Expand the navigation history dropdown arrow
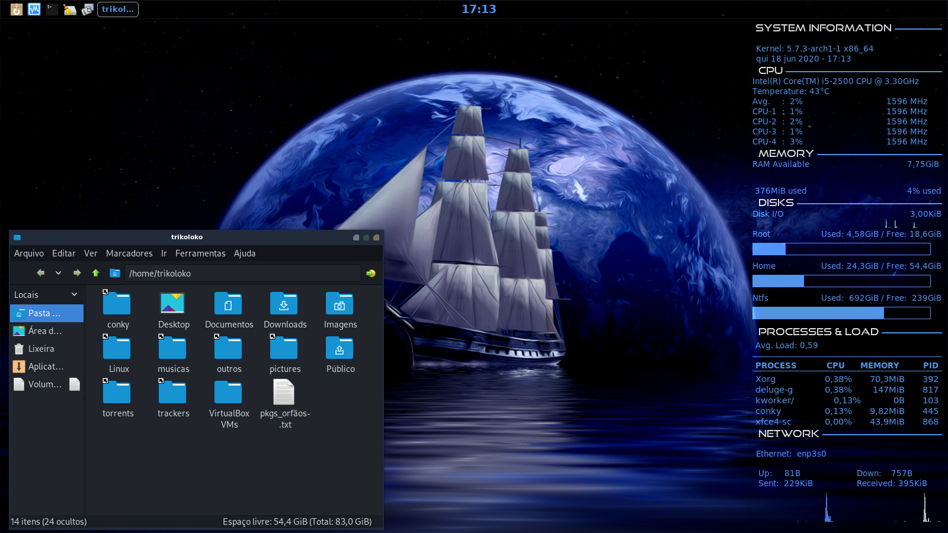 [58, 273]
